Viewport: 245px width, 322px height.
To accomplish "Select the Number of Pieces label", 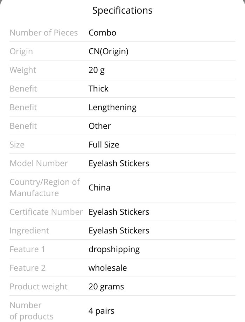I will 44,33.
